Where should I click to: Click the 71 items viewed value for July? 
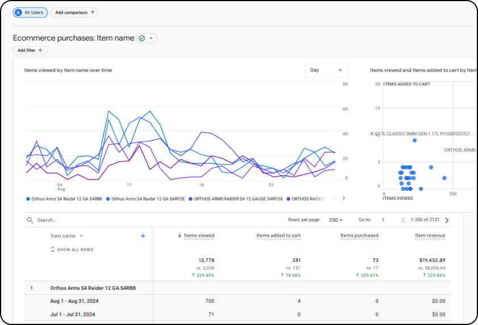pos(211,314)
